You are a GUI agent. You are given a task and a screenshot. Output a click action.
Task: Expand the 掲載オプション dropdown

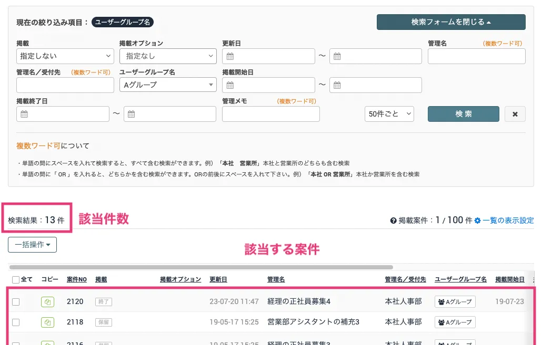pyautogui.click(x=167, y=56)
